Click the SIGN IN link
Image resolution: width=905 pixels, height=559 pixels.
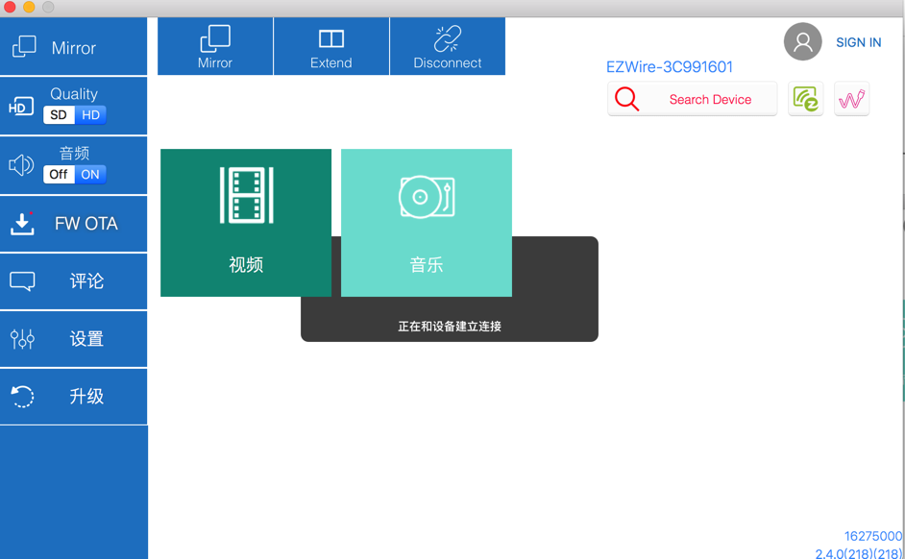858,42
